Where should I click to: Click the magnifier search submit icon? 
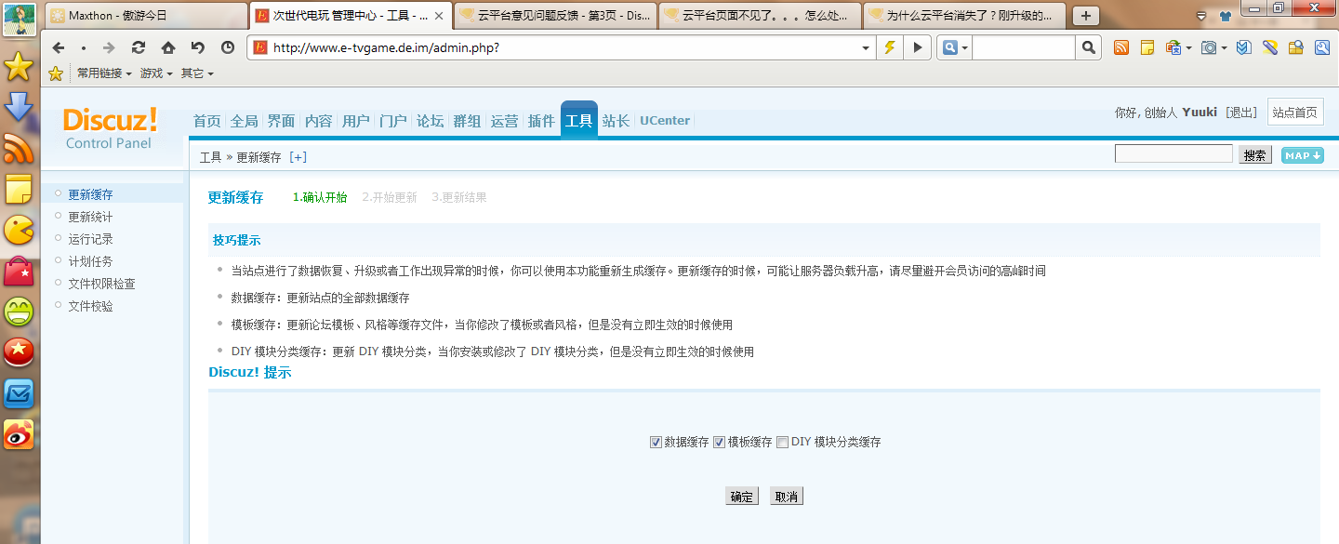coord(1089,47)
